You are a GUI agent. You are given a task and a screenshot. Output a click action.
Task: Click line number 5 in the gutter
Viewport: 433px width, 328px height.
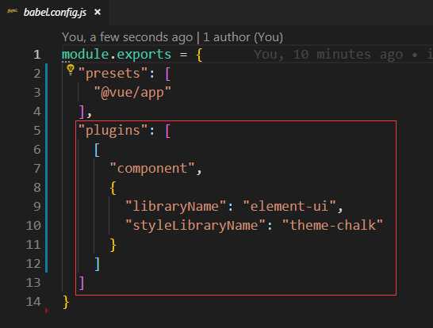click(x=37, y=131)
